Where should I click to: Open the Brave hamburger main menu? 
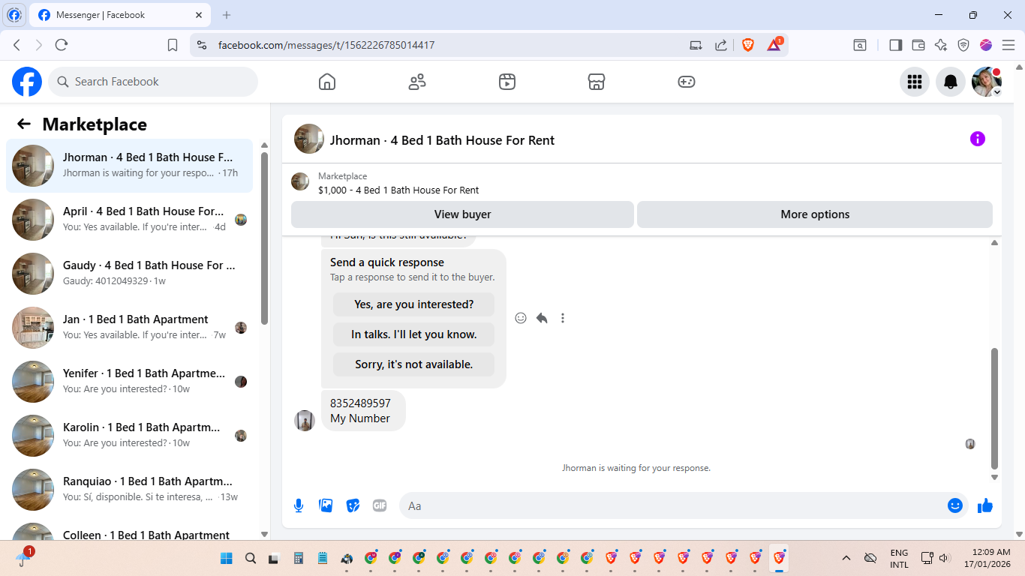click(1008, 45)
